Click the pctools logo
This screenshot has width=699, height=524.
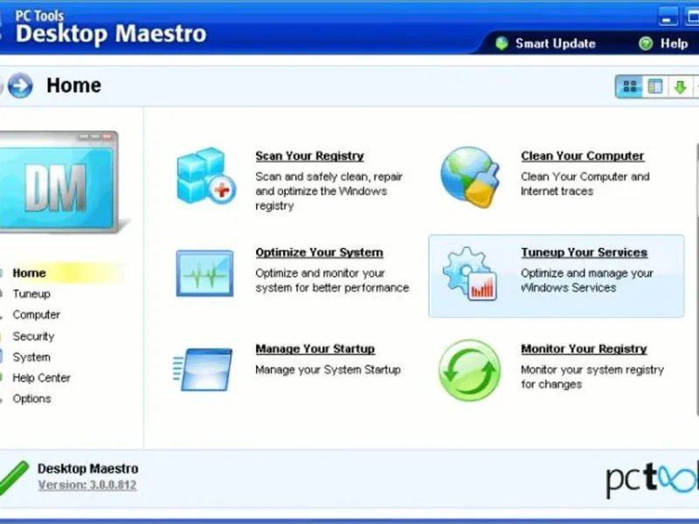click(652, 479)
